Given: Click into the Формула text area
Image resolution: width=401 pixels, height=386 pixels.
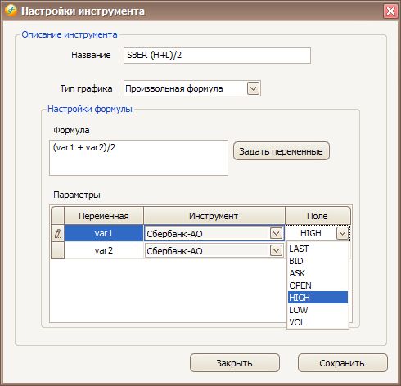Looking at the screenshot, I should 138,158.
